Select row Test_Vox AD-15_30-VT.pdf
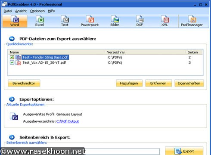This screenshot has height=155, width=211. [105, 62]
